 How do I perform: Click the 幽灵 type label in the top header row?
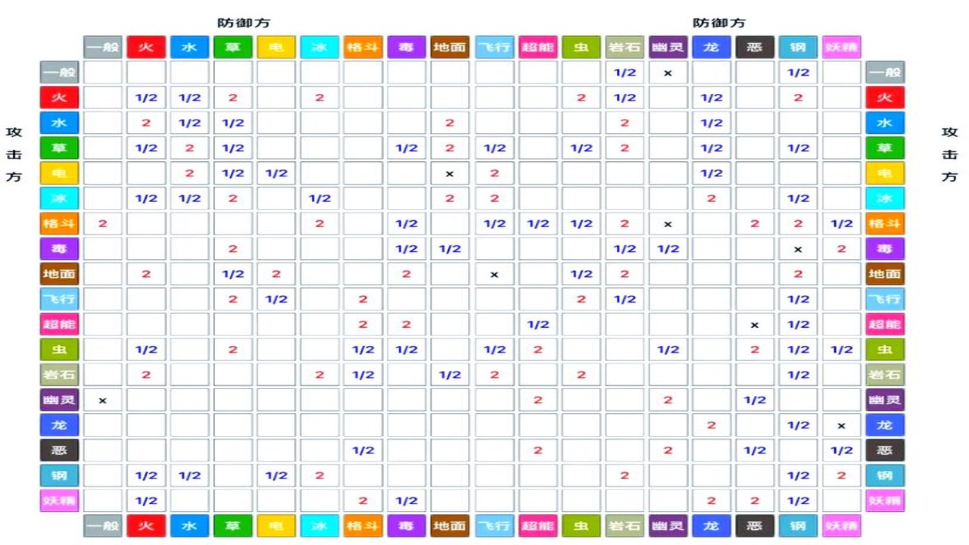point(668,47)
